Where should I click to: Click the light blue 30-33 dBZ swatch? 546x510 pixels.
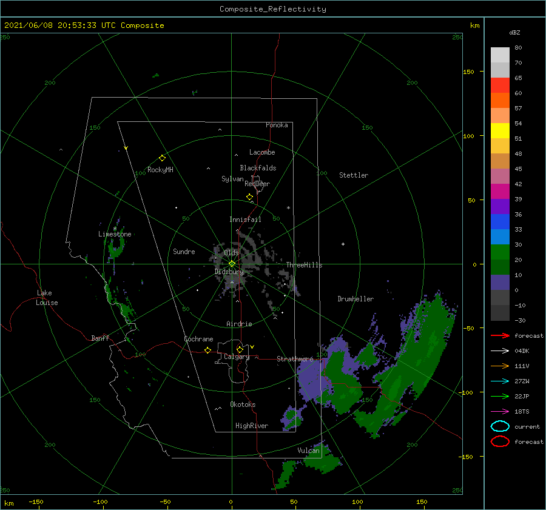coord(500,237)
